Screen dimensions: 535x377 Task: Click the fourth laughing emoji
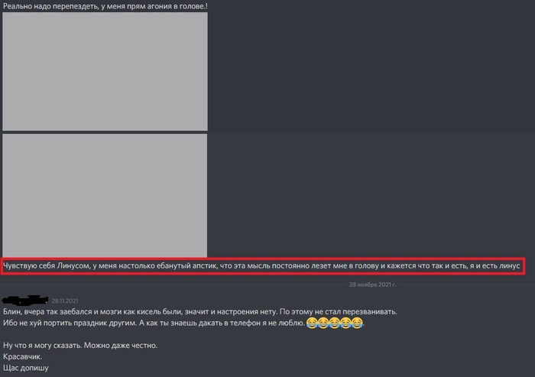pos(345,323)
